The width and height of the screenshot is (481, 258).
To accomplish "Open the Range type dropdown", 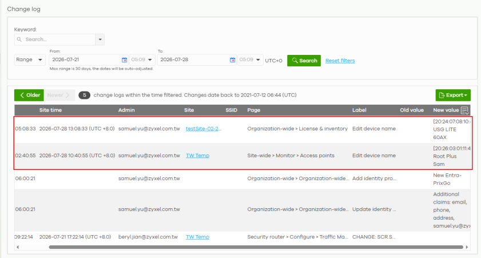I will (29, 59).
